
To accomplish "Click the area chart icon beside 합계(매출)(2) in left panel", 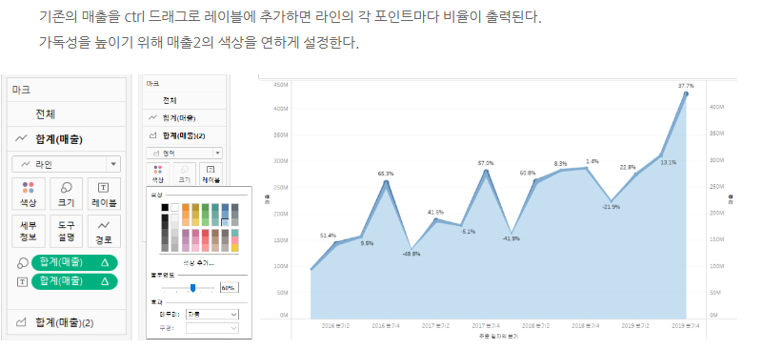I will [21, 322].
